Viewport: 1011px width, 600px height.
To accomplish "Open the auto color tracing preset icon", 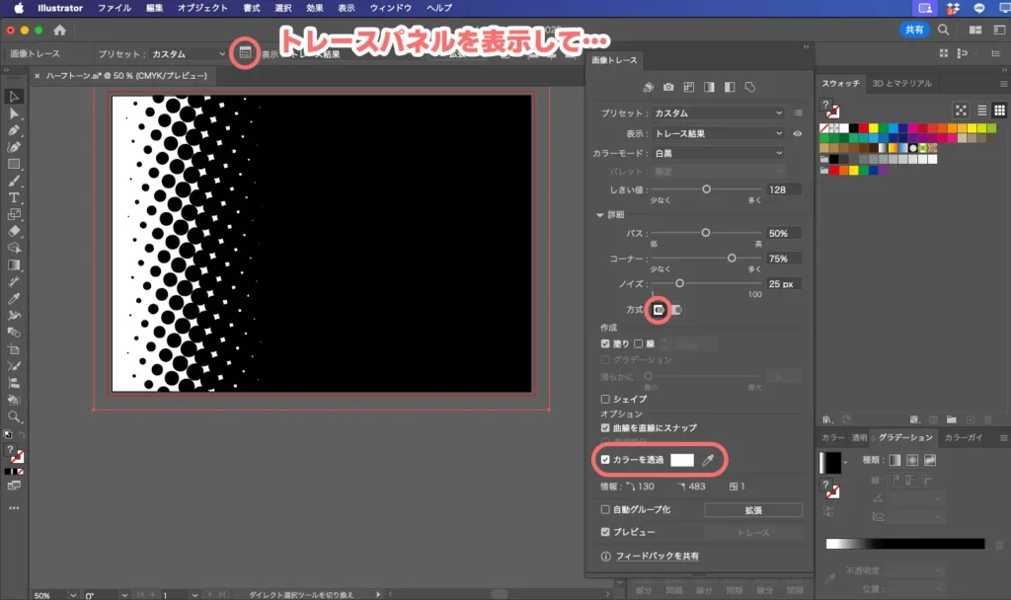I will 649,87.
